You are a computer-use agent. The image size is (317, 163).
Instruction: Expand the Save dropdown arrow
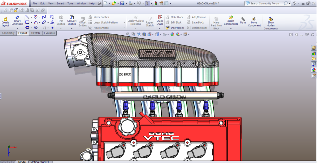pos(126,3)
